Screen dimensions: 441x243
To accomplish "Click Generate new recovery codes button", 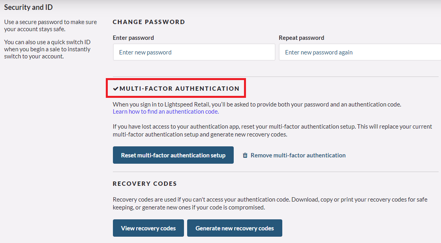I will 235,228.
